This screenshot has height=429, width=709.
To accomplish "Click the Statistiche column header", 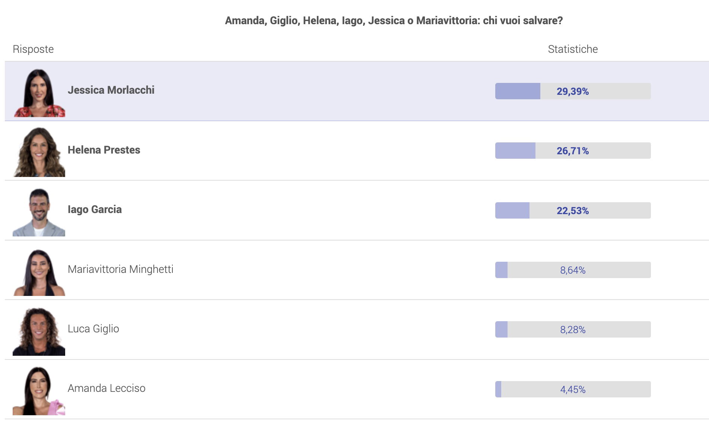I will click(x=573, y=49).
